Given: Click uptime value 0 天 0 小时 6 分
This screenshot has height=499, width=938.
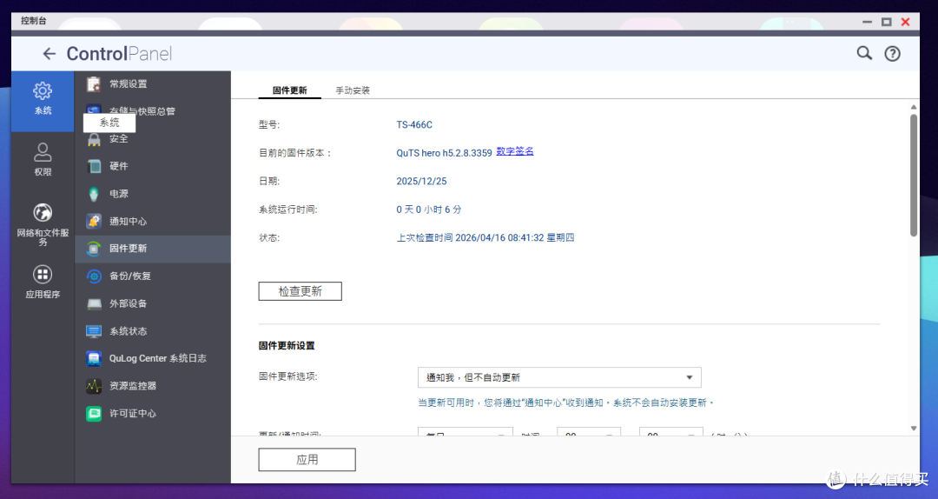Looking at the screenshot, I should tap(428, 210).
